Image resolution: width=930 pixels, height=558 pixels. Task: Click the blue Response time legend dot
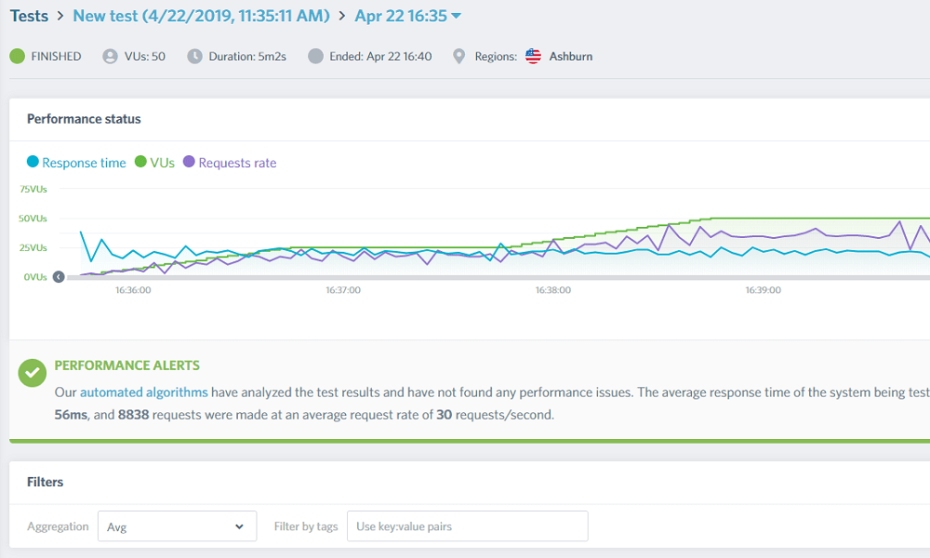point(33,161)
